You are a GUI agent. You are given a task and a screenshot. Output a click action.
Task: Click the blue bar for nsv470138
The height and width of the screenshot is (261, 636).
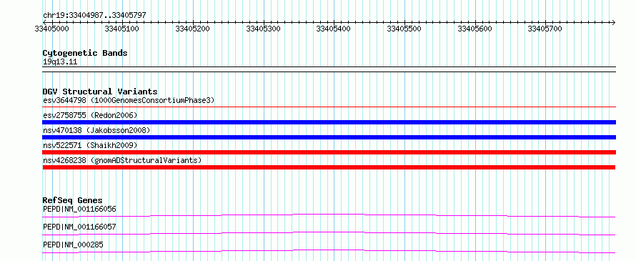(x=329, y=137)
